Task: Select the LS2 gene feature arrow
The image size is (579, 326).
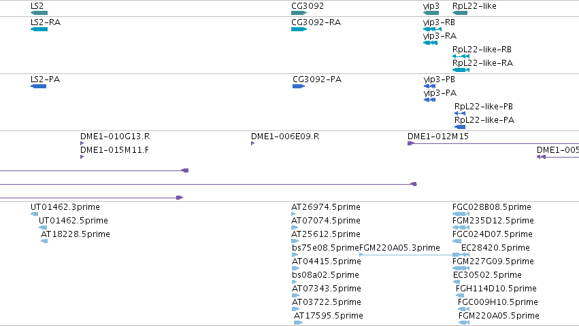Action: [39, 13]
